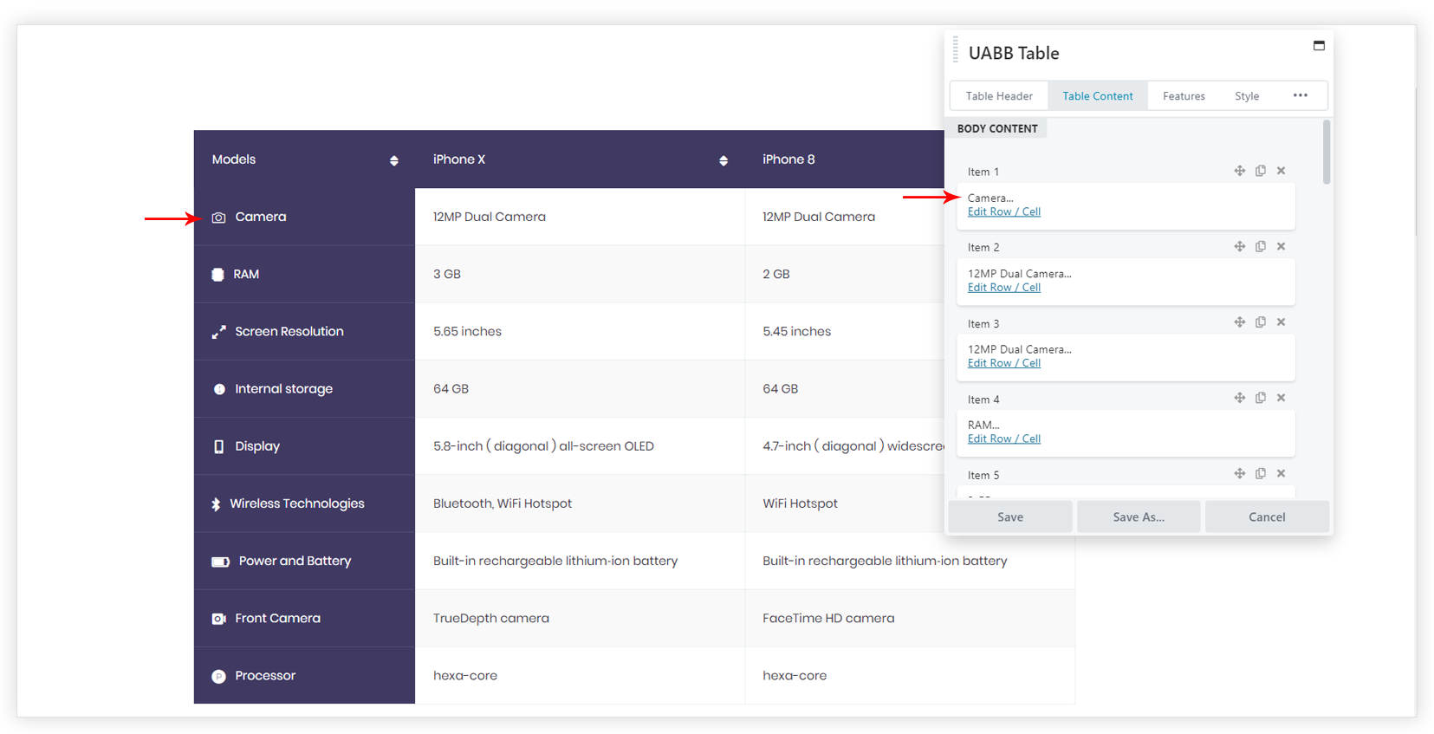Delete Item 4 with its X icon
1434x734 pixels.
tap(1281, 398)
